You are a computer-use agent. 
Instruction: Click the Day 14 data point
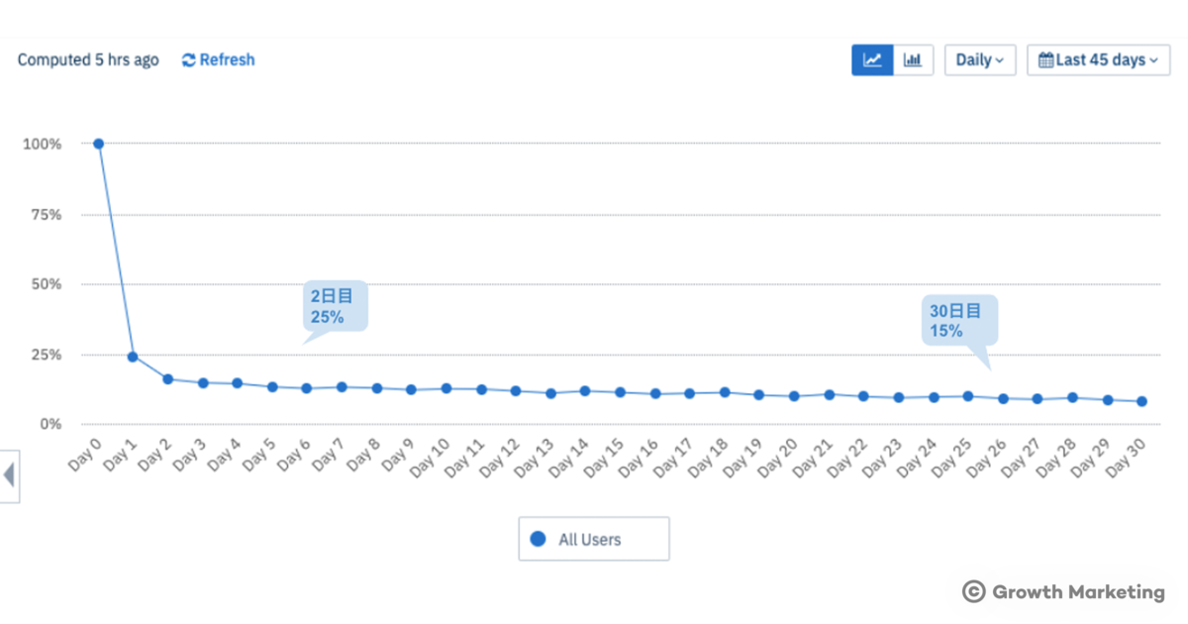click(585, 391)
